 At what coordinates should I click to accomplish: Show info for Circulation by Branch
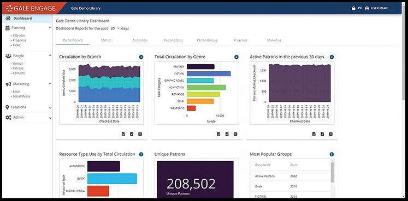click(141, 57)
